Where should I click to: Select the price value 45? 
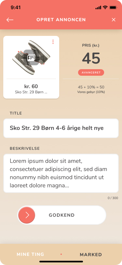click(x=91, y=58)
